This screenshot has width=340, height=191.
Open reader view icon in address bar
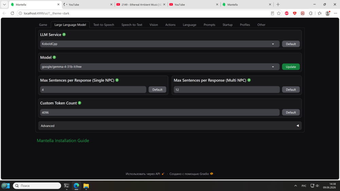click(x=272, y=13)
